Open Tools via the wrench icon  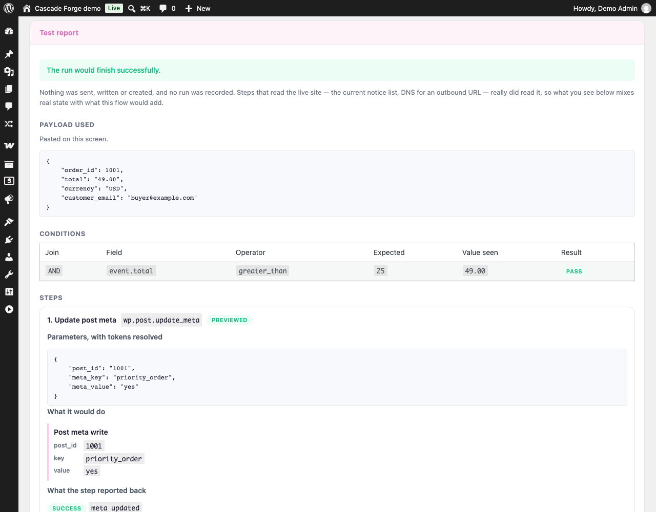[x=9, y=274]
